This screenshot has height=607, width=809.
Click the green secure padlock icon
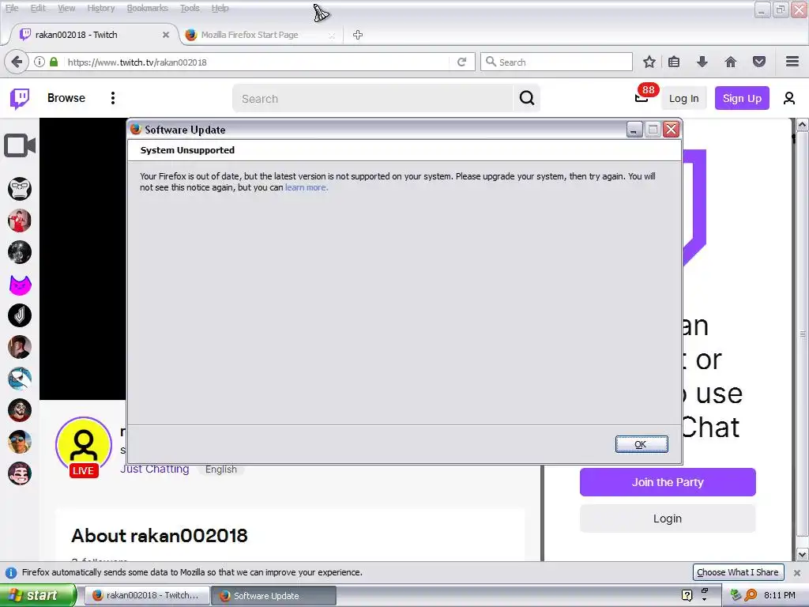tap(54, 62)
